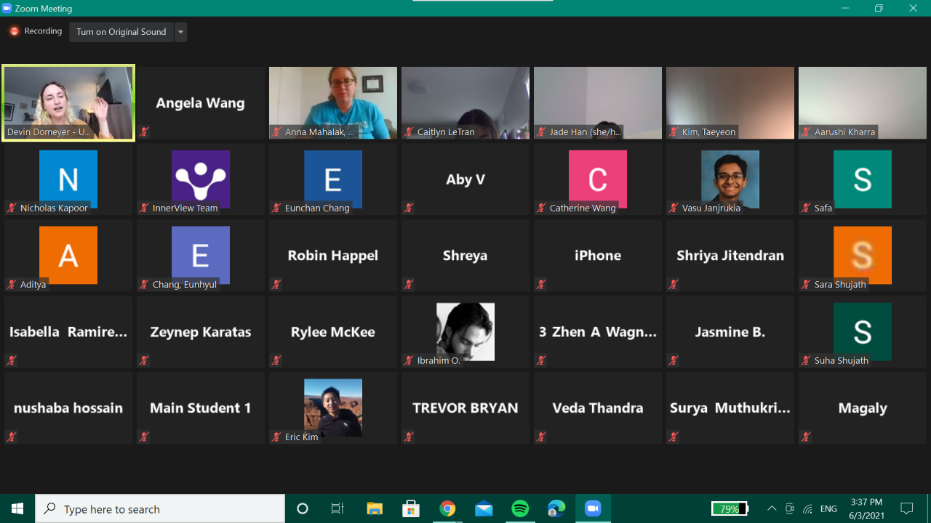931x523 pixels.
Task: Click the Turn on Original Sound button
Action: coord(121,32)
